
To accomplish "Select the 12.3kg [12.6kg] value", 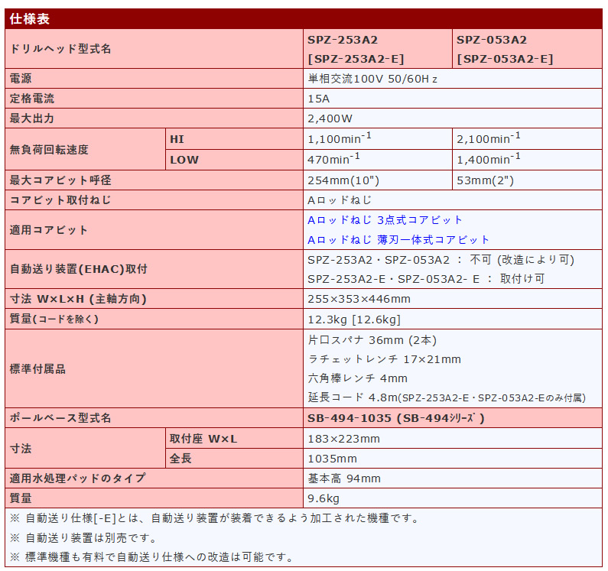I will pos(354,320).
